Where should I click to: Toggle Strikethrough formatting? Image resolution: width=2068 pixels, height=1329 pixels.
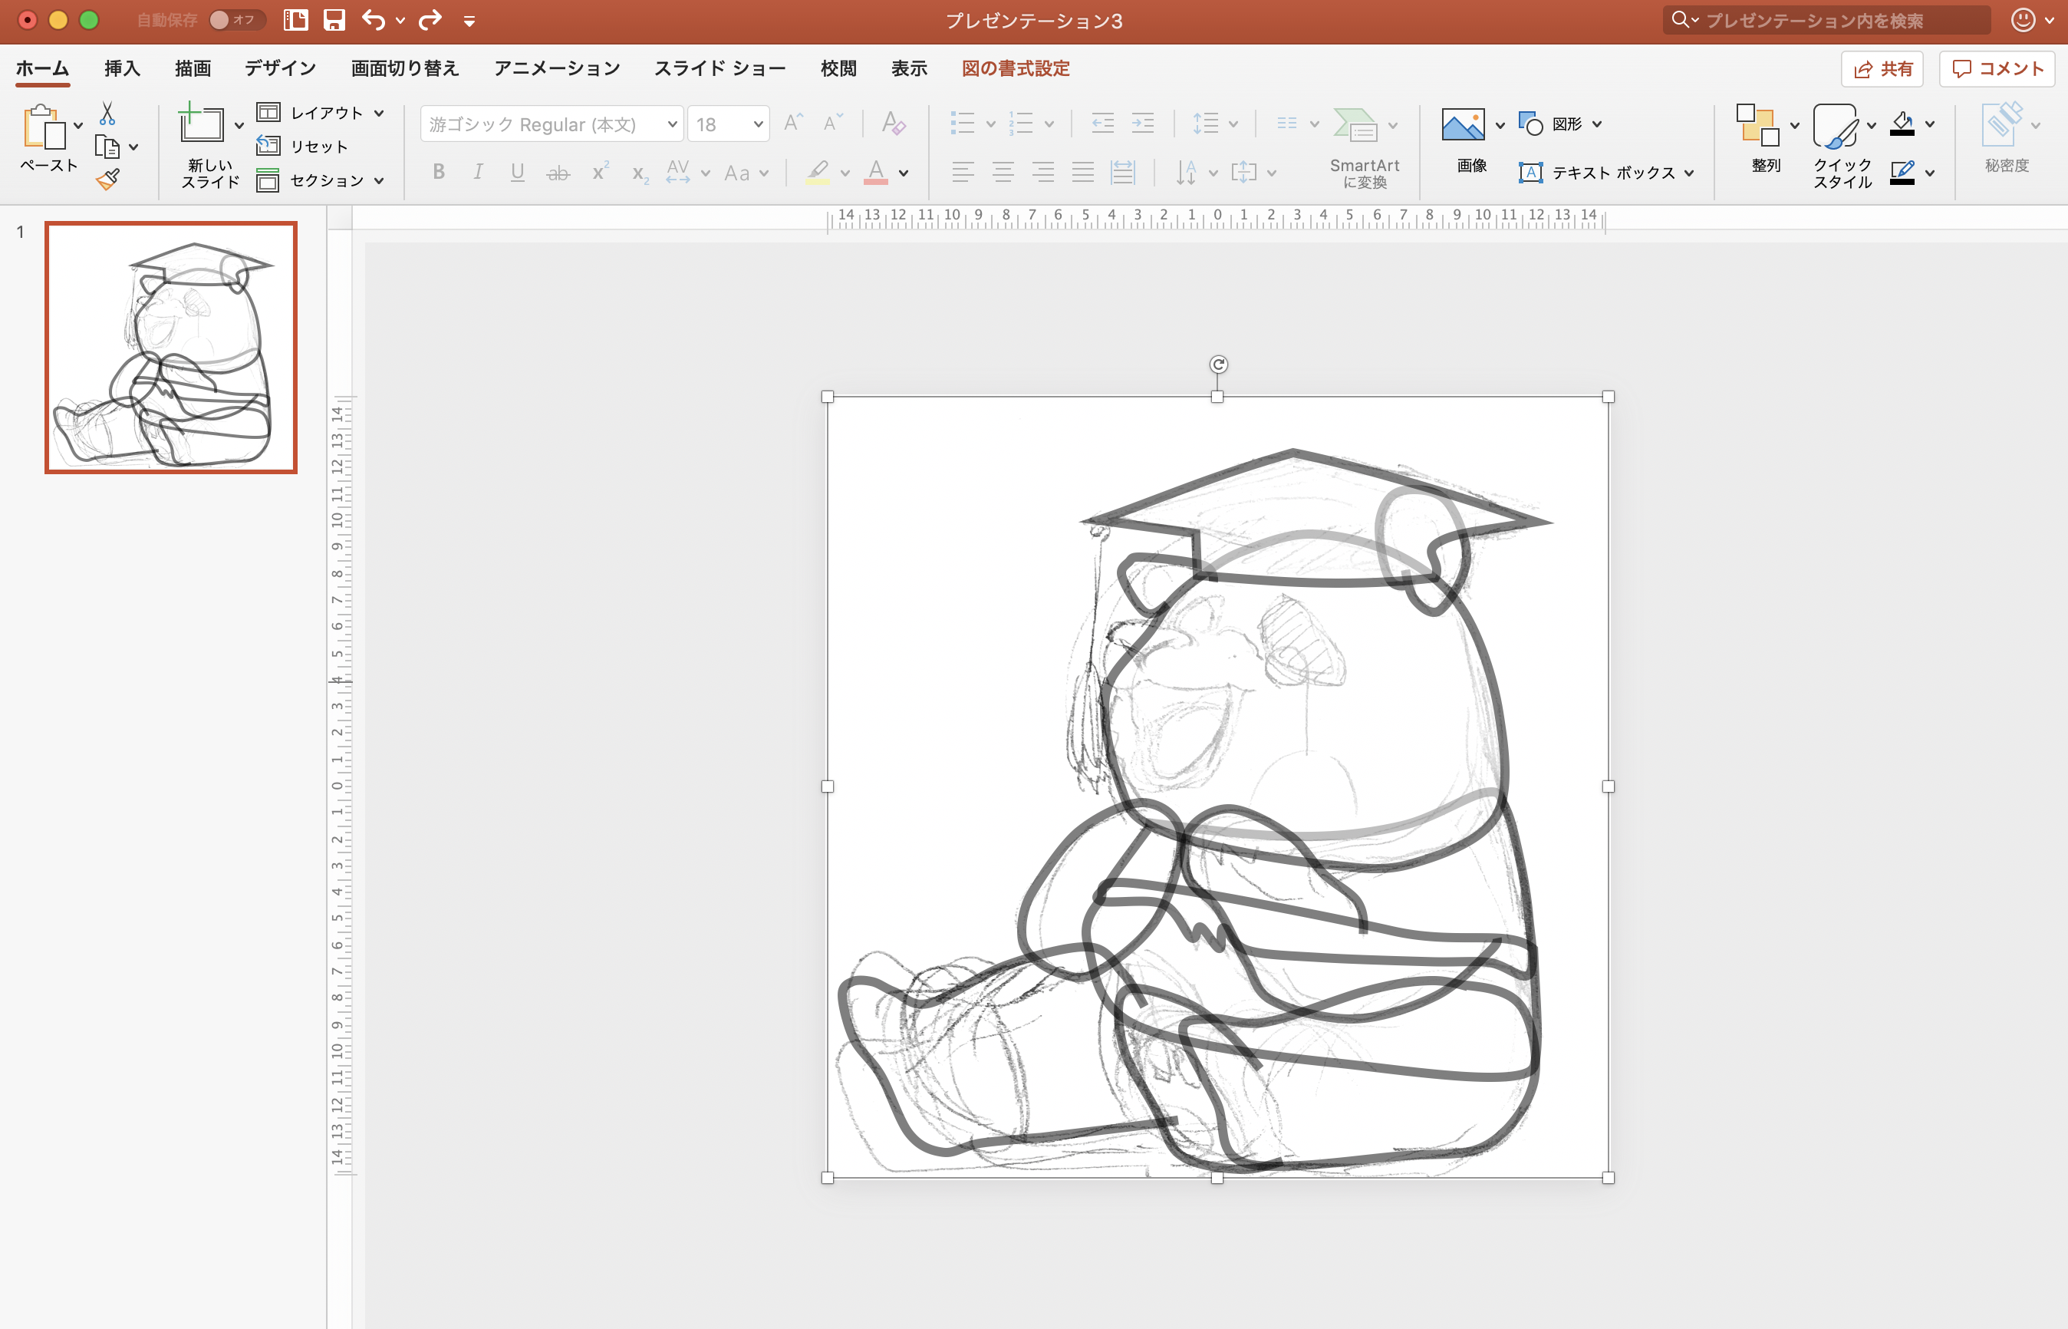coord(558,173)
